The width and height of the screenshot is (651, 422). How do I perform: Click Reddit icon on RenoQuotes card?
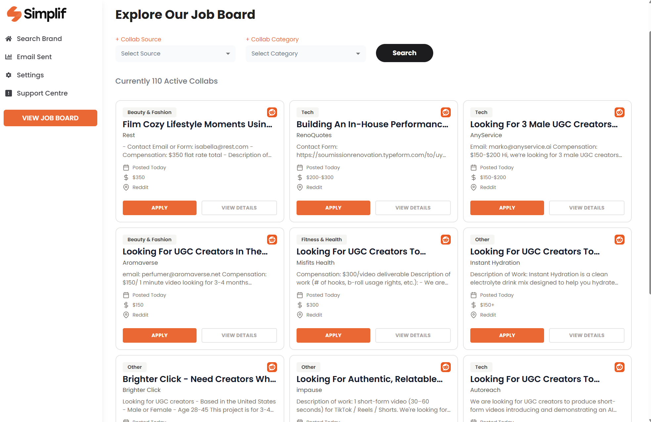(445, 112)
